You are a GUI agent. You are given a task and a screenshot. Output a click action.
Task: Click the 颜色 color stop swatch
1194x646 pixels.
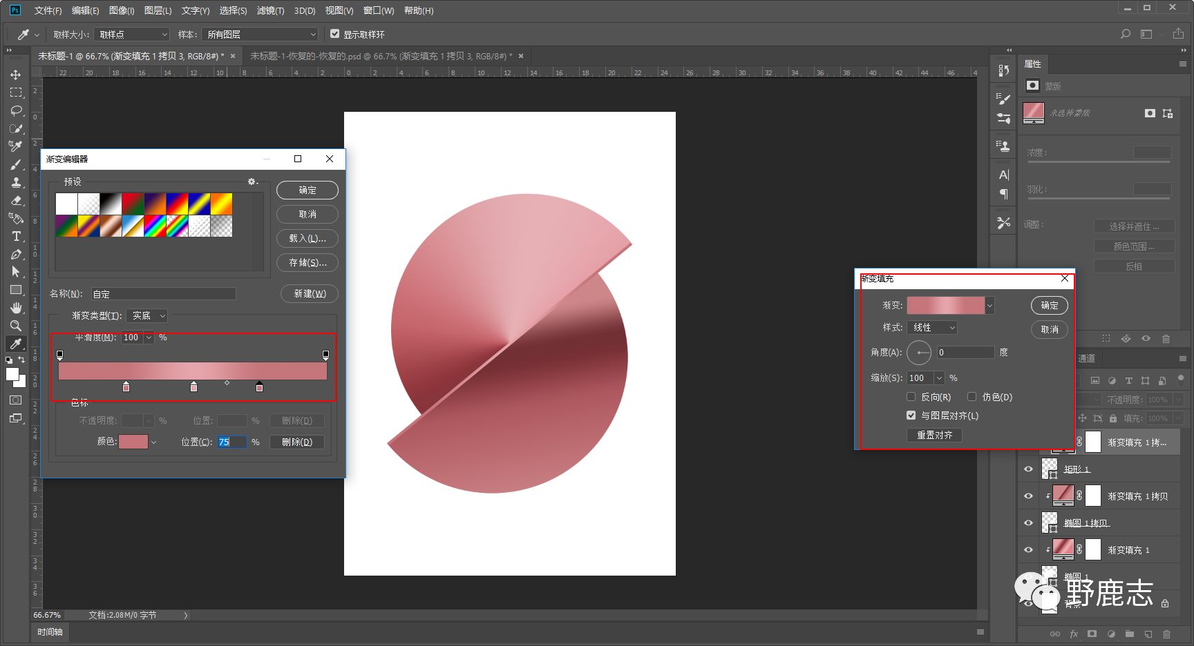point(133,442)
